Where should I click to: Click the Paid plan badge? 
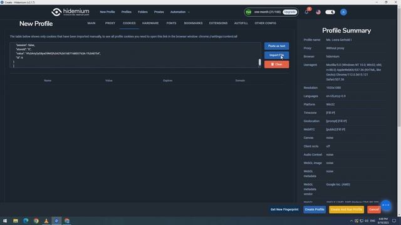248,12
